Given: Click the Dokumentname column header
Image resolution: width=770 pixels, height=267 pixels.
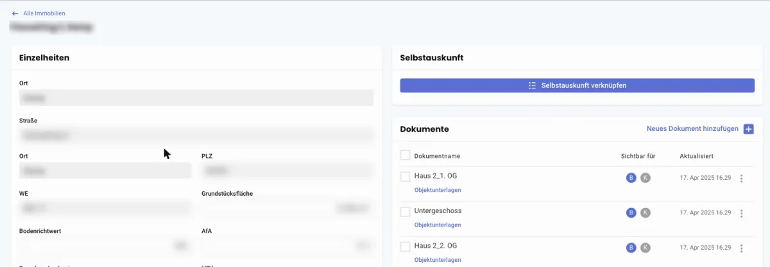Looking at the screenshot, I should tap(437, 156).
